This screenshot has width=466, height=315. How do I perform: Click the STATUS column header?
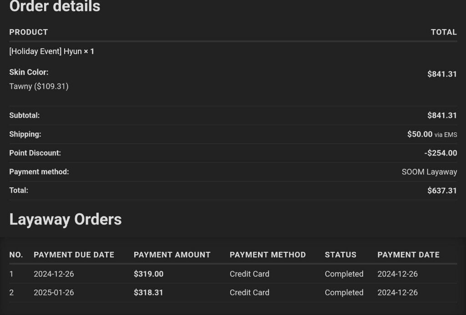340,255
